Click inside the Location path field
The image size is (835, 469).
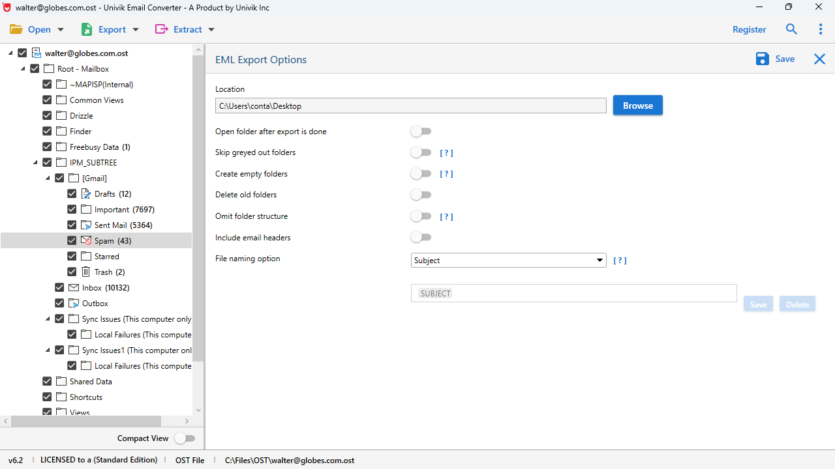point(410,106)
